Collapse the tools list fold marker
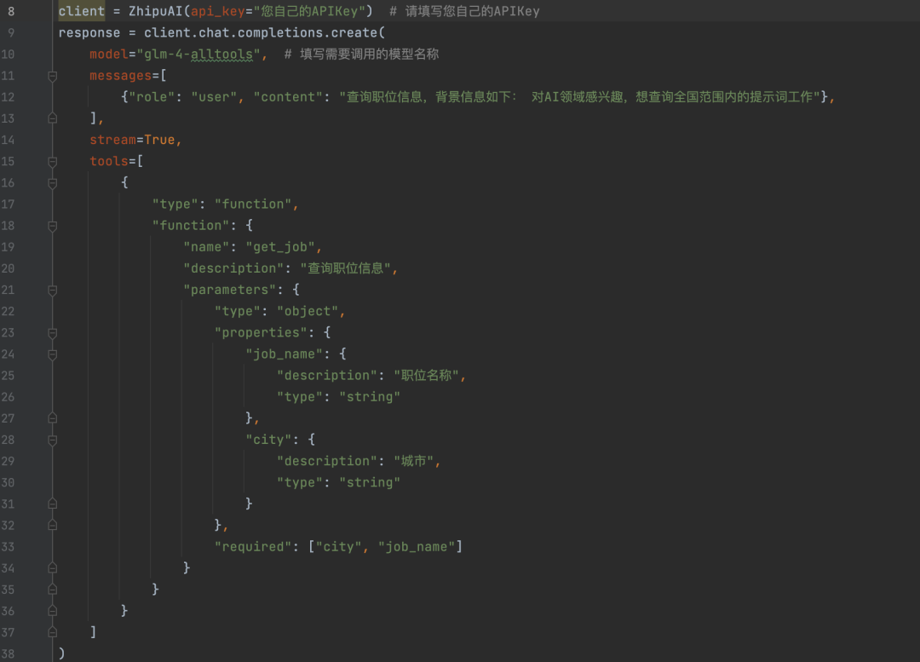The width and height of the screenshot is (920, 662). [x=52, y=162]
